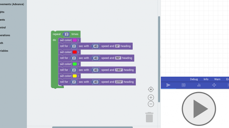Click the yellow color swatch
Viewport: 229px width, 128px height.
tap(75, 76)
